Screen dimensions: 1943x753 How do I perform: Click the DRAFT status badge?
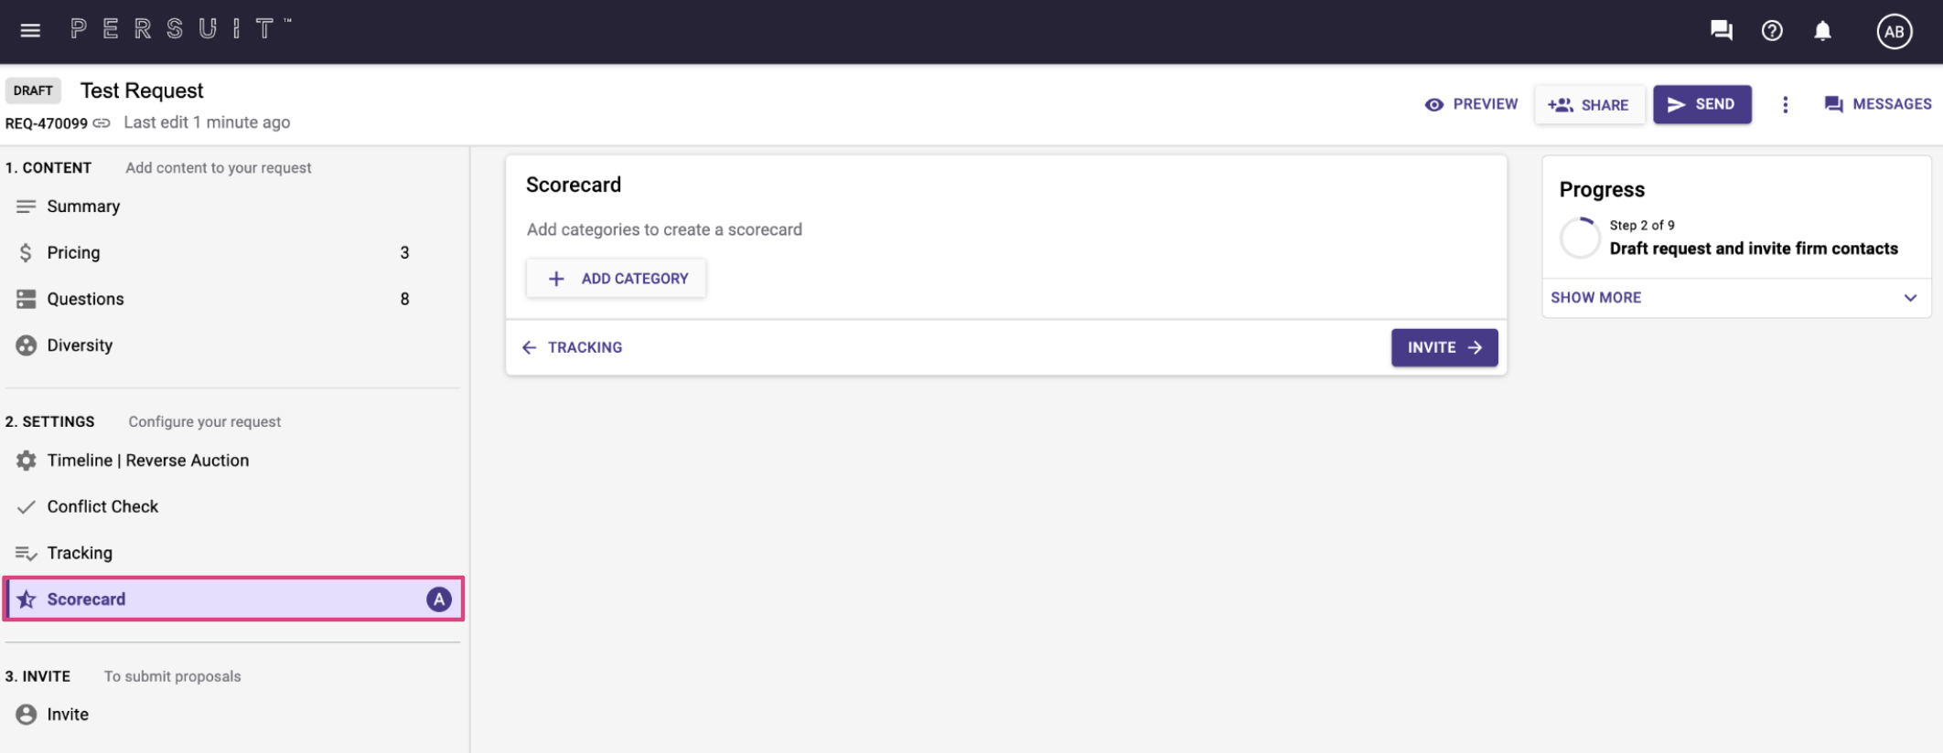point(33,90)
